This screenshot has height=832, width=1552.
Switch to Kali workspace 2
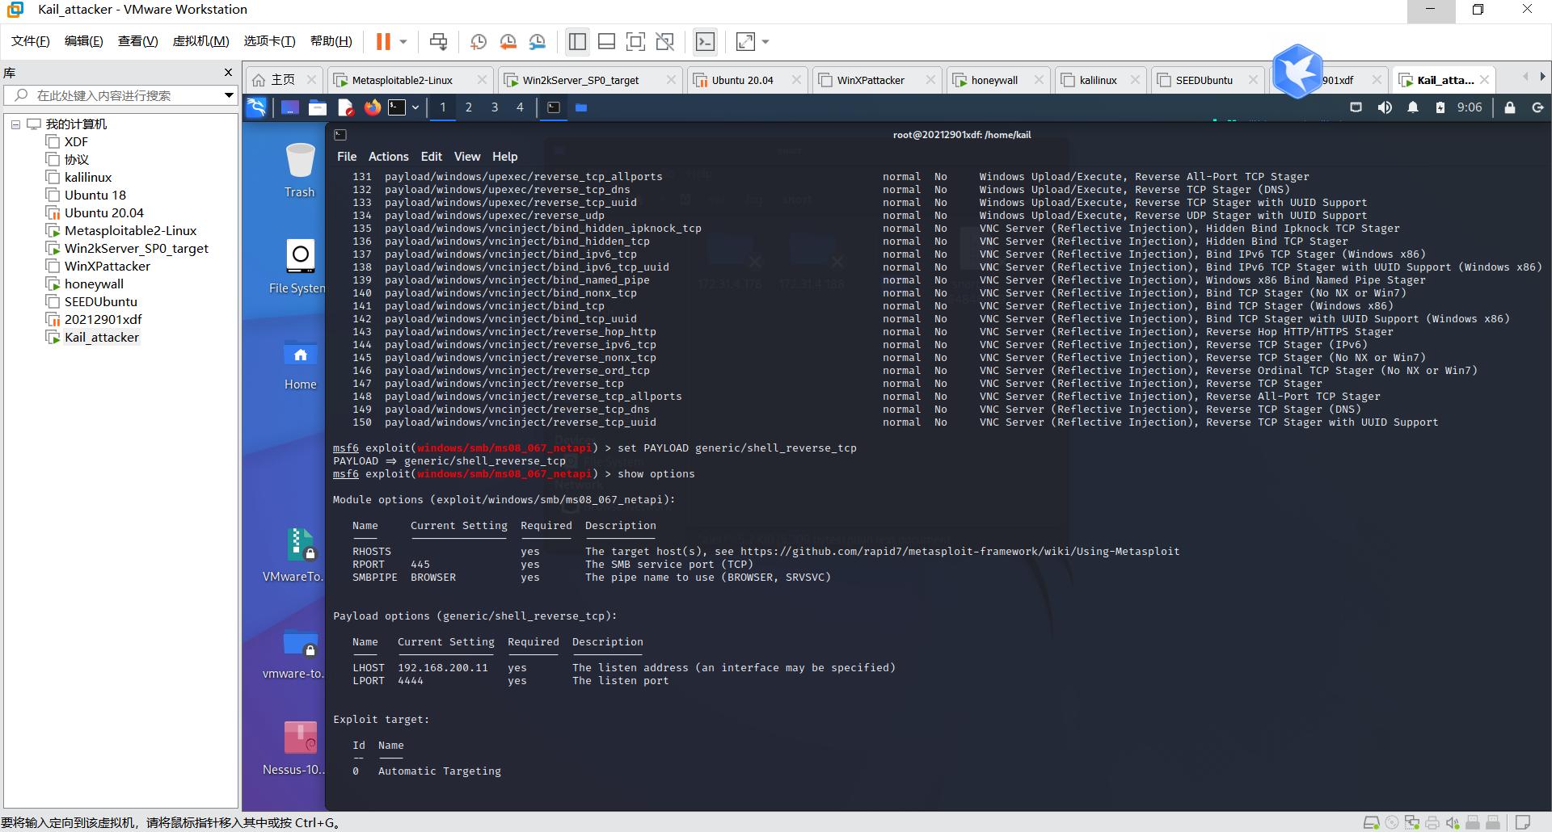click(x=469, y=107)
